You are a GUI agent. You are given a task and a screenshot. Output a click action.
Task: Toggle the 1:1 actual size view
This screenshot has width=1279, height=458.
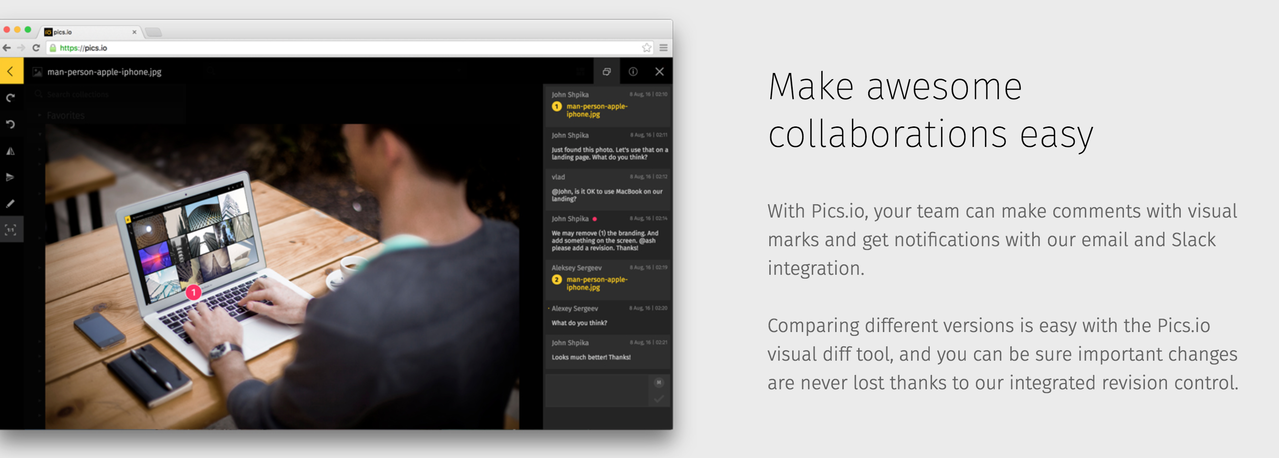point(11,230)
